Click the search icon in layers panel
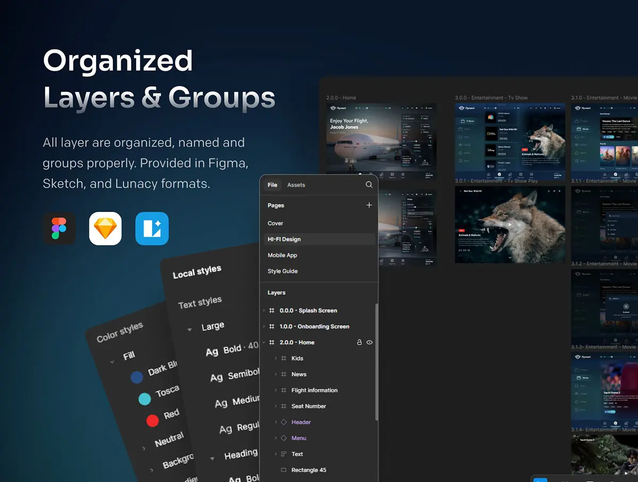This screenshot has height=482, width=638. point(369,185)
